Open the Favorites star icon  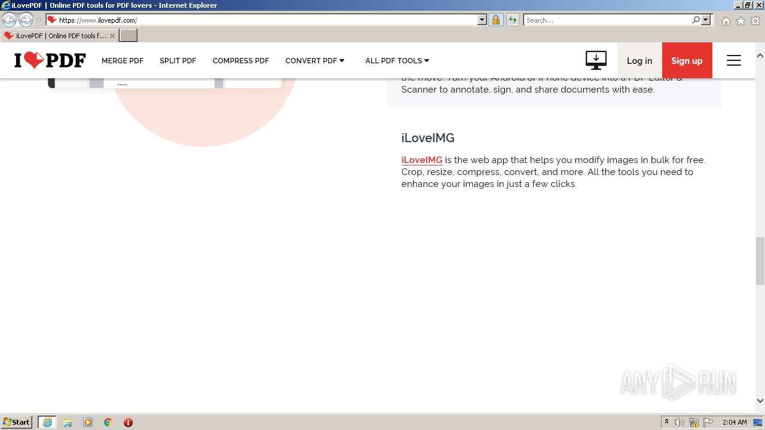[x=741, y=21]
